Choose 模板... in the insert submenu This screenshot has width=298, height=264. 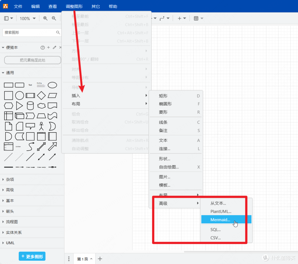point(176,185)
